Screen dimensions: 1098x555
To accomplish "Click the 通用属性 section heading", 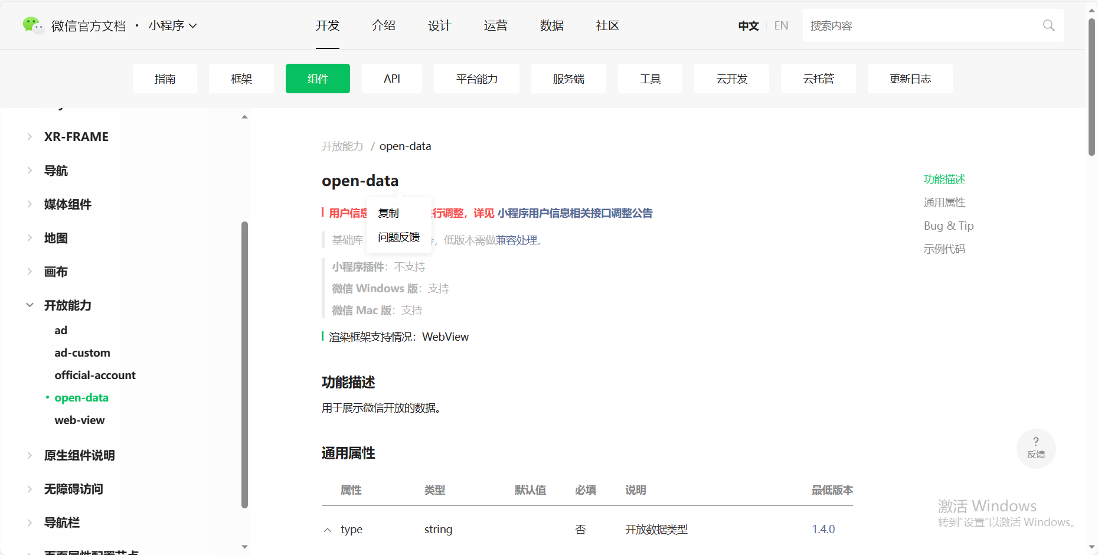I will click(x=348, y=453).
